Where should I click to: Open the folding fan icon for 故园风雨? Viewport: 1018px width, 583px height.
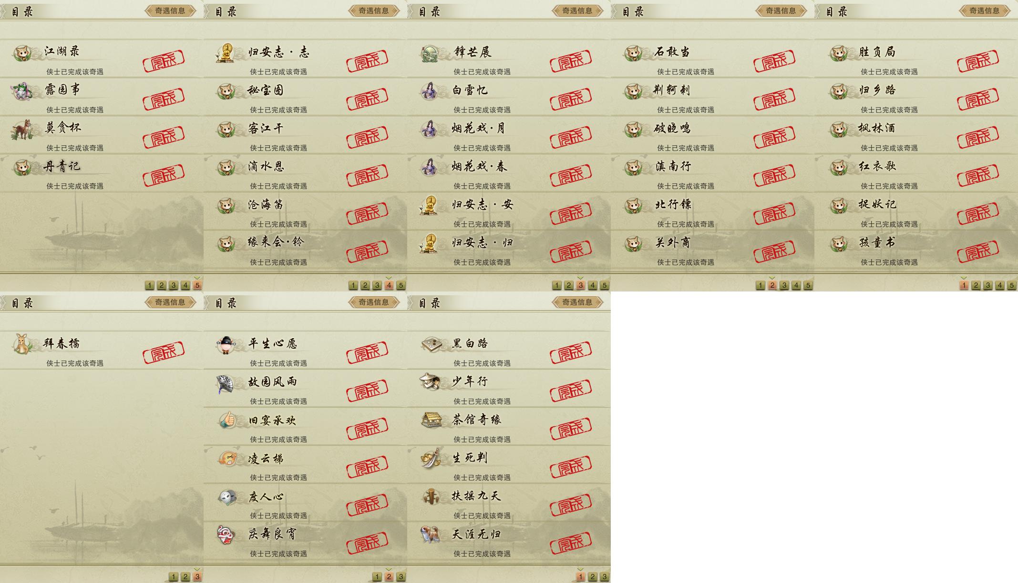pyautogui.click(x=226, y=383)
